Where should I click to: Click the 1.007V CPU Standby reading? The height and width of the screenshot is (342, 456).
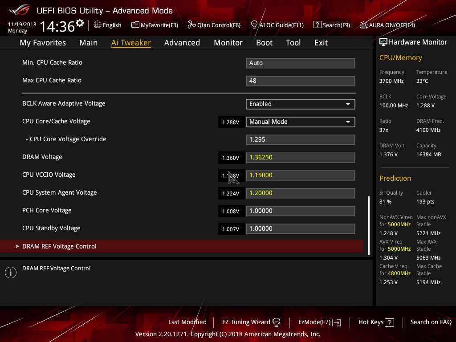(x=231, y=229)
